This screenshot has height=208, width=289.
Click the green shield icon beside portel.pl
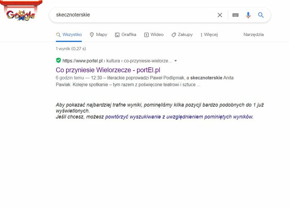pyautogui.click(x=58, y=60)
